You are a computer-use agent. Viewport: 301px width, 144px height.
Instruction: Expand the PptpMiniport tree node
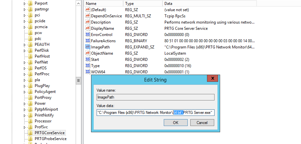pyautogui.click(x=25, y=110)
